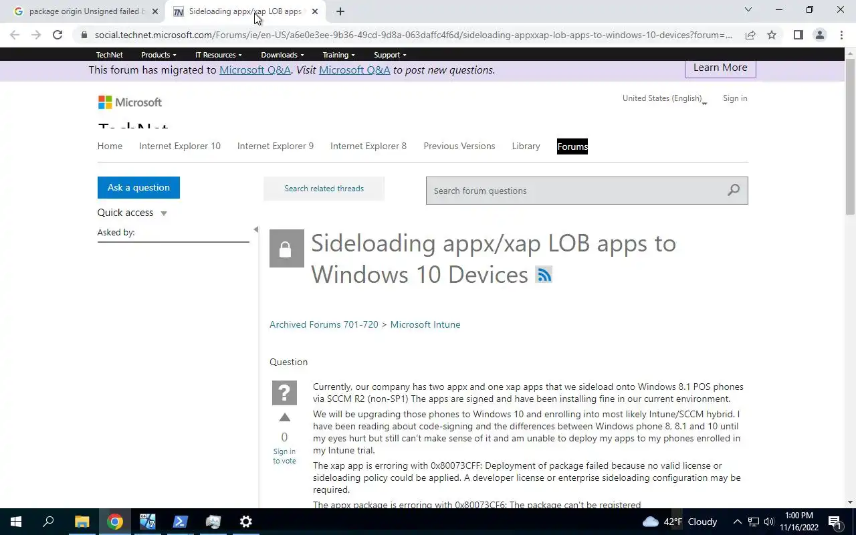The width and height of the screenshot is (856, 535).
Task: Open the Internet Explorer 10 menu item
Action: [180, 146]
